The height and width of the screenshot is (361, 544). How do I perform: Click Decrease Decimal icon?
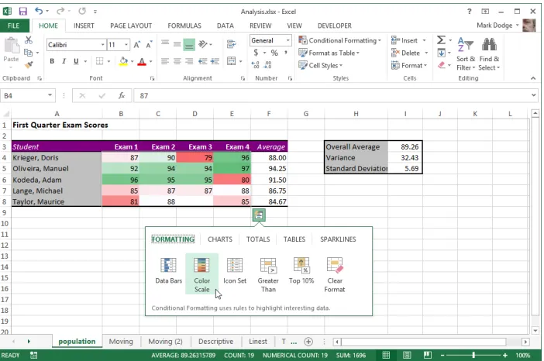pyautogui.click(x=267, y=65)
